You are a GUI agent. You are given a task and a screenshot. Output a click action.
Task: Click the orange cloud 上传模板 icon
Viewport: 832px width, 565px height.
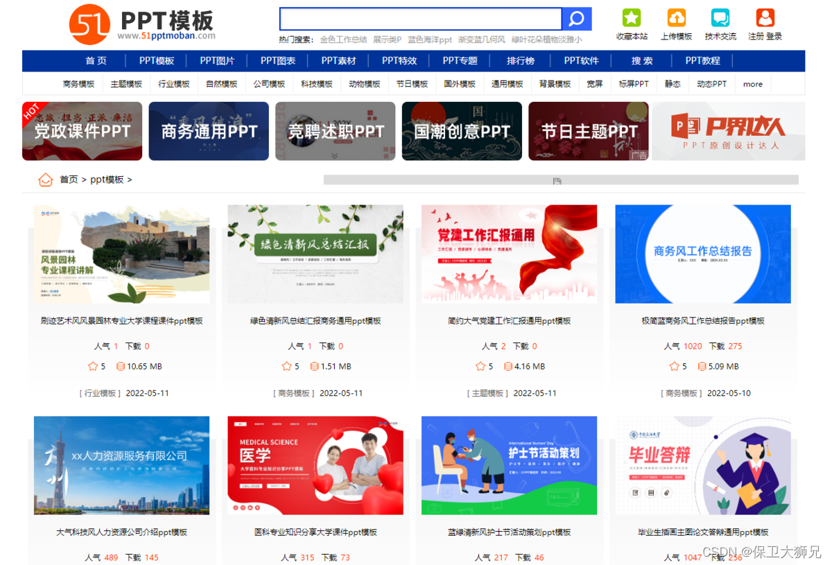click(677, 18)
